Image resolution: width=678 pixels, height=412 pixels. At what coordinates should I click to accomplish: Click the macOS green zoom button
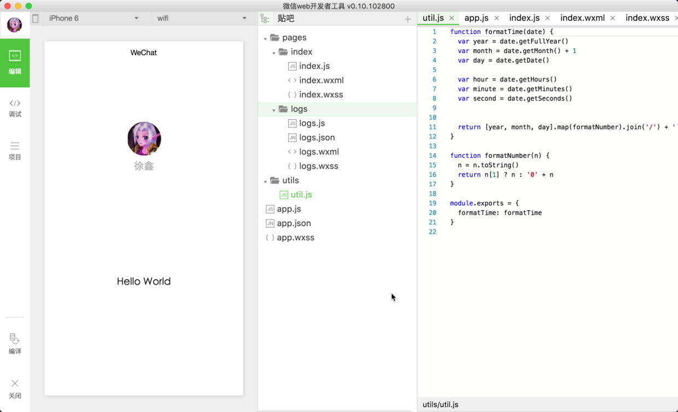[x=28, y=6]
